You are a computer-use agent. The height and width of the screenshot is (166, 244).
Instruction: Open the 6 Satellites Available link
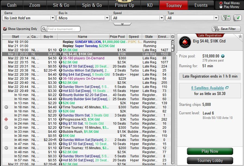point(208,88)
